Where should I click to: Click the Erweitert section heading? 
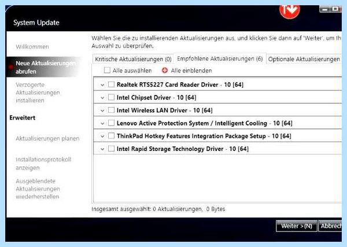(x=23, y=118)
